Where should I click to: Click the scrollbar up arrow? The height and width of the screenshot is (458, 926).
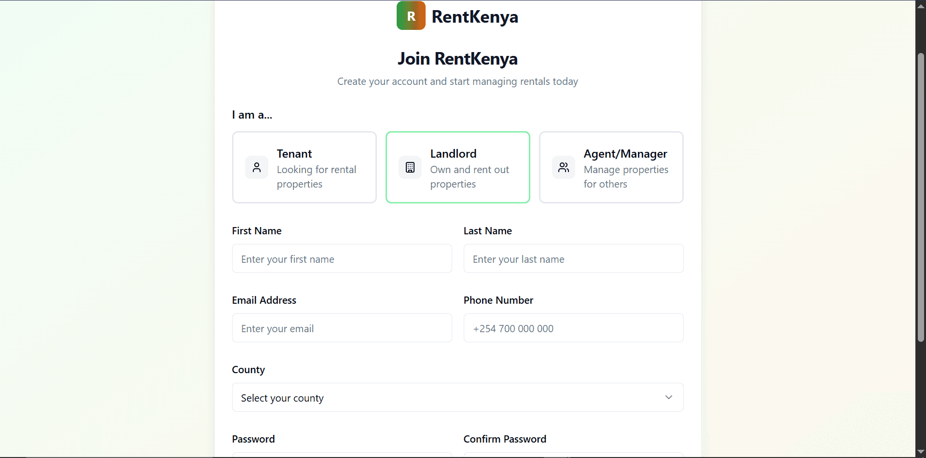pyautogui.click(x=921, y=6)
